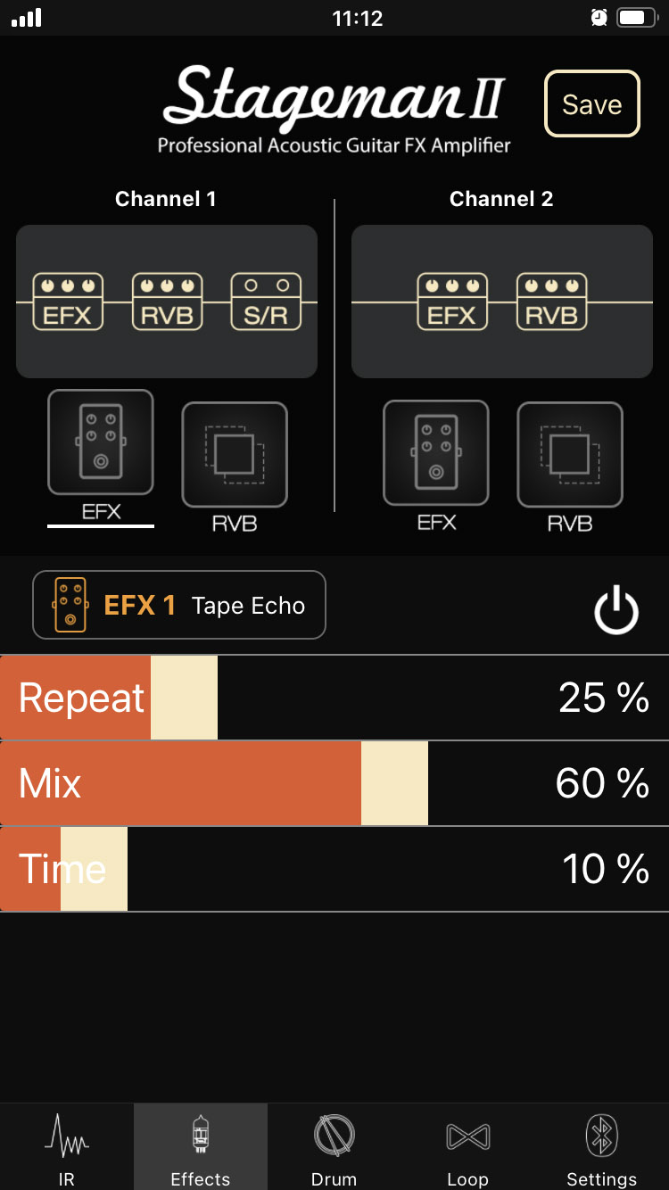Click Channel 2 EFX pedal in signal chain

click(452, 302)
